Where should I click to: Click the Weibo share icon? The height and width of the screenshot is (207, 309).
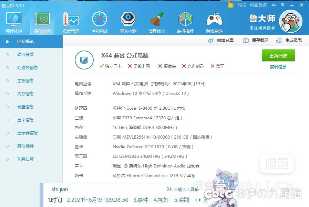click(211, 40)
